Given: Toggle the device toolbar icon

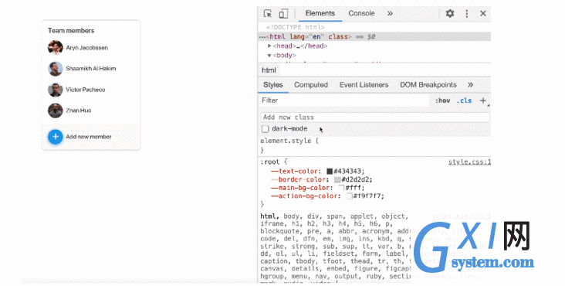Looking at the screenshot, I should (283, 13).
